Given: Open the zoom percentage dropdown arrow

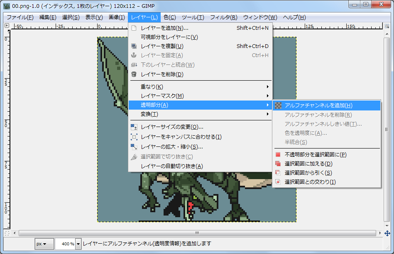Looking at the screenshot, I should click(78, 244).
